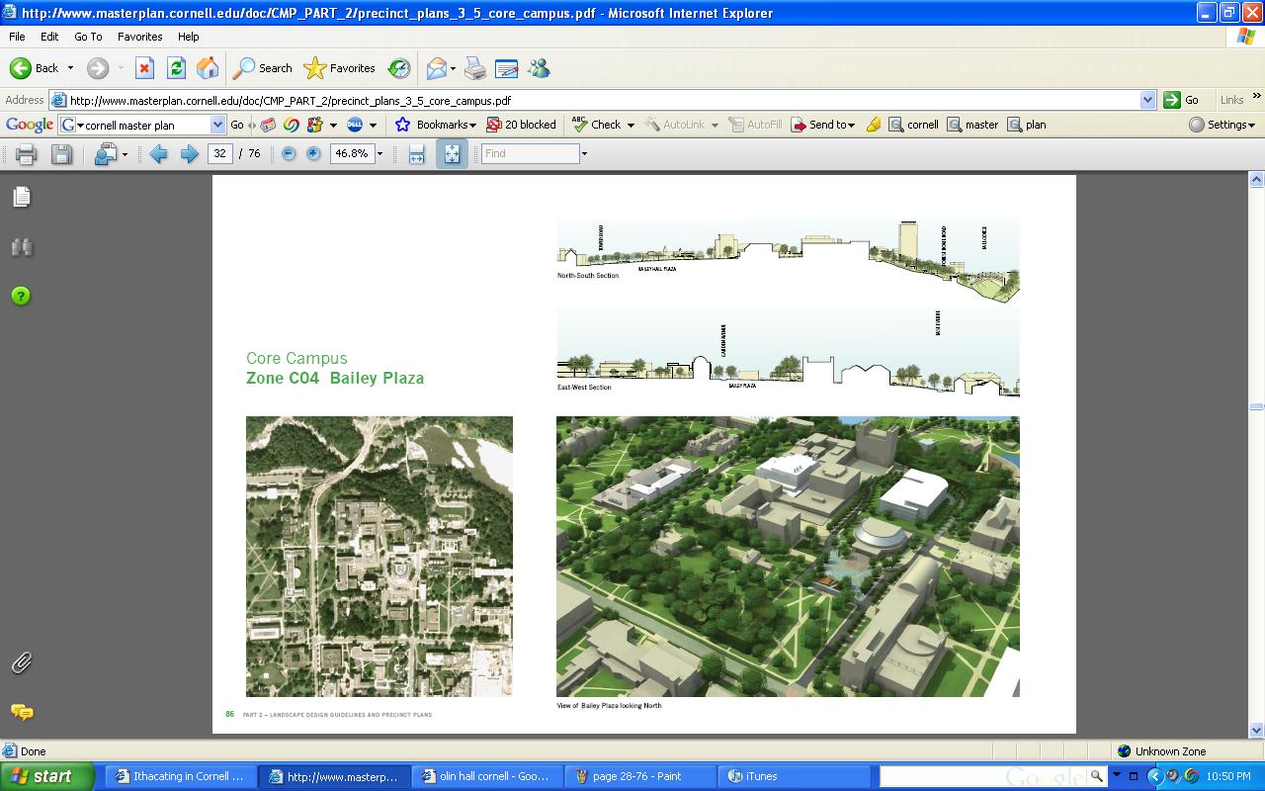Screen dimensions: 1265x791
Task: Click the PDF Find text field
Action: [530, 154]
